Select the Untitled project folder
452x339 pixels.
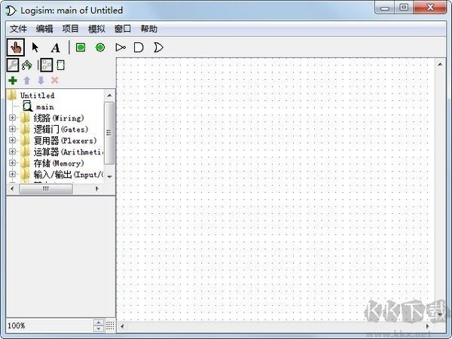(37, 96)
